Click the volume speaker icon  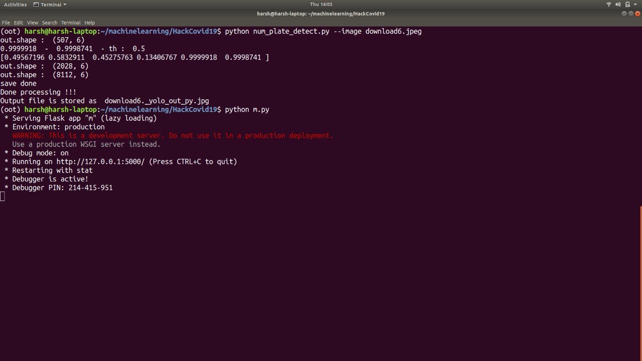(x=618, y=5)
